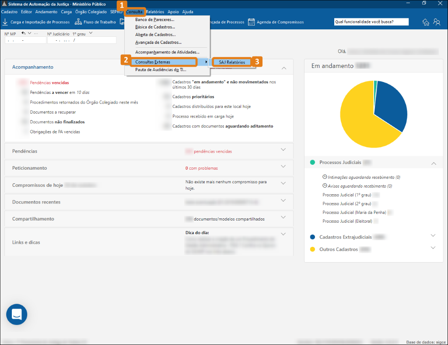Open Documentos não finalizados link
Image resolution: width=448 pixels, height=345 pixels.
[57, 122]
